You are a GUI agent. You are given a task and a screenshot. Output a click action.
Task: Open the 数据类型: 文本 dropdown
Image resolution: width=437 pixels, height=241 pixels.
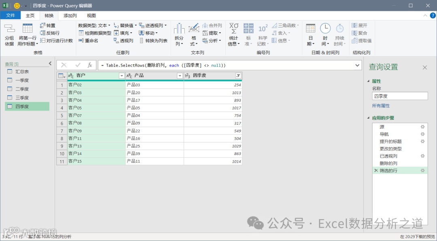pyautogui.click(x=94, y=25)
